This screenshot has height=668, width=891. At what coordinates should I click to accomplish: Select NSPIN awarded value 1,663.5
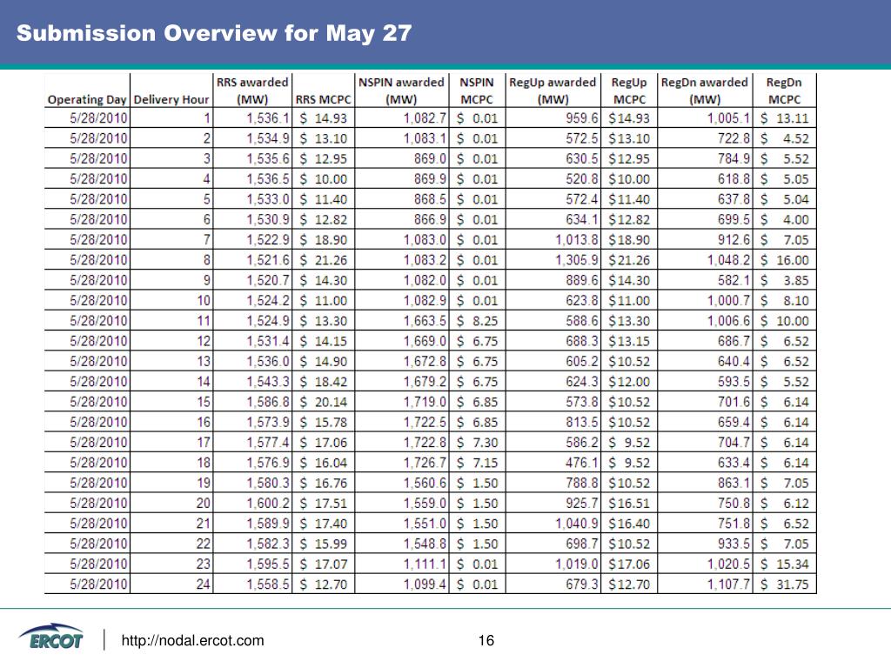(425, 321)
